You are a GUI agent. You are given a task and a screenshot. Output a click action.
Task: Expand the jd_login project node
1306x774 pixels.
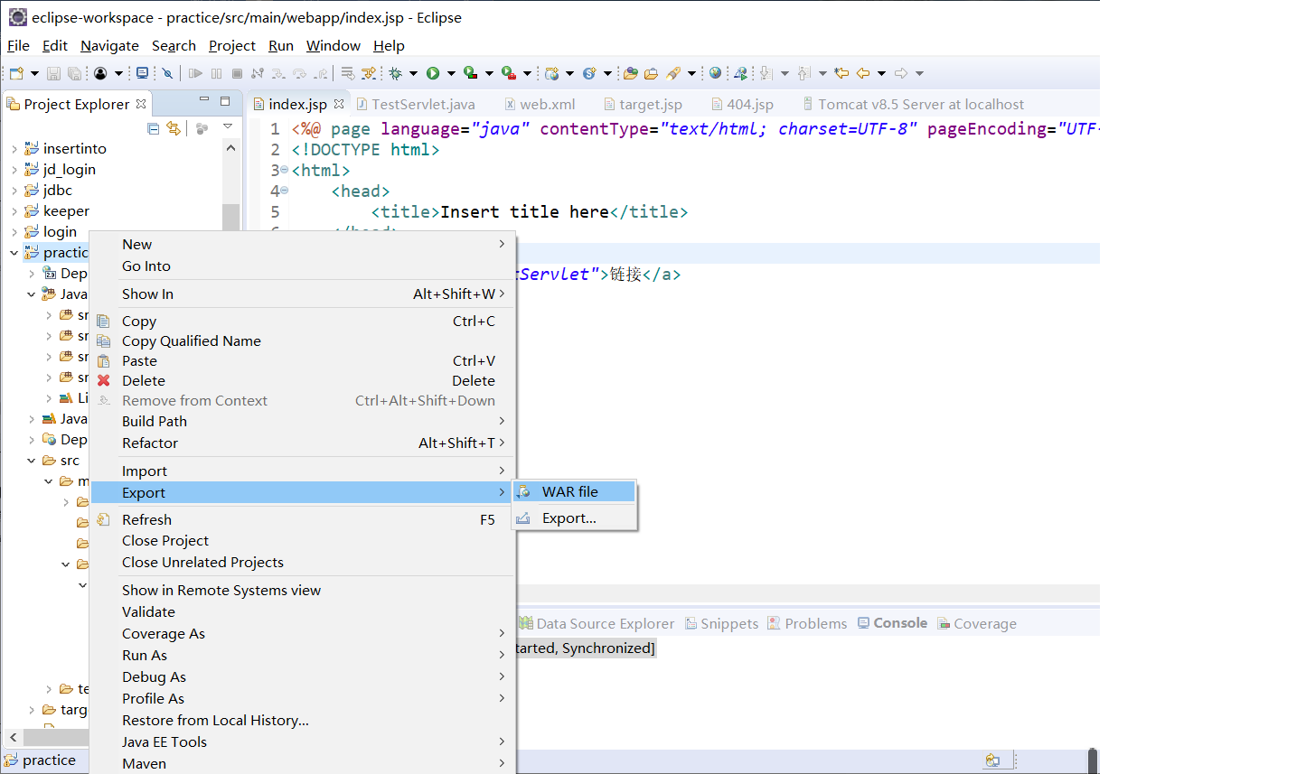(14, 170)
